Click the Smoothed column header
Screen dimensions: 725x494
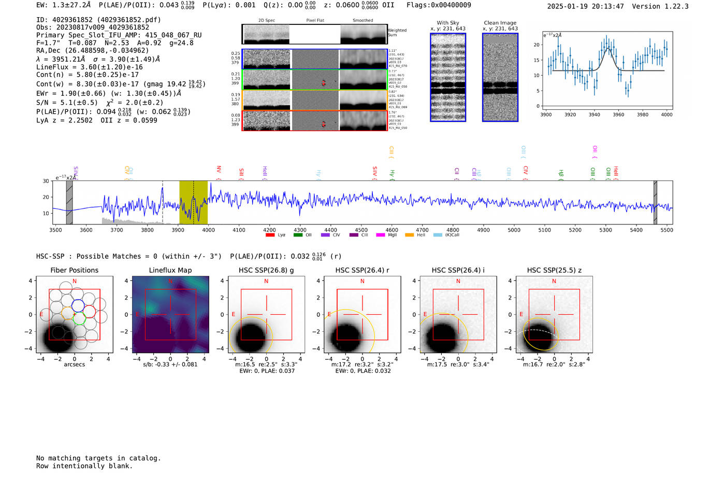tap(363, 20)
